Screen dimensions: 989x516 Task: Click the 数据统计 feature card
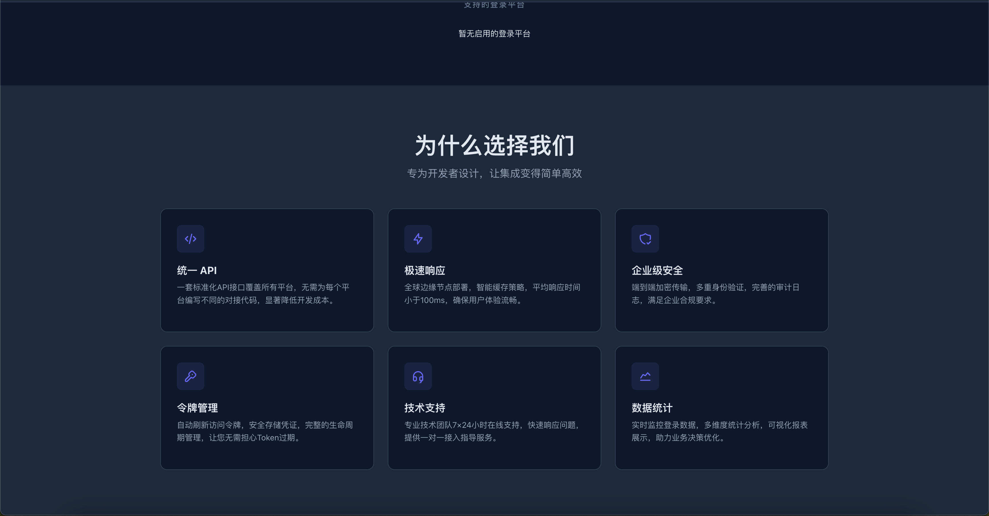click(721, 408)
